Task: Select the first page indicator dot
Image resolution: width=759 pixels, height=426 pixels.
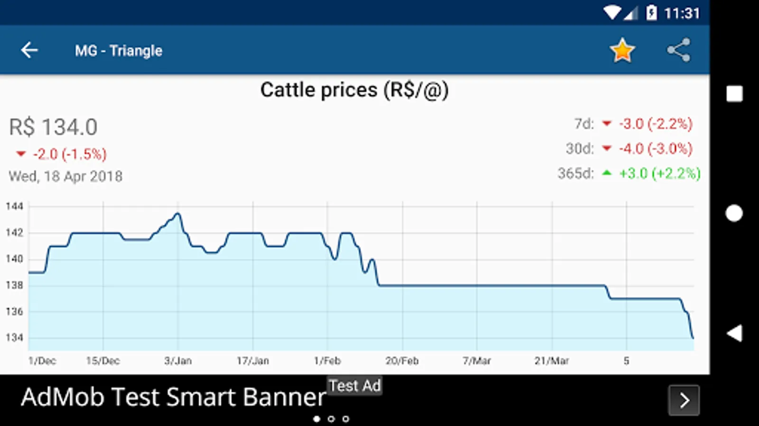Action: (x=317, y=419)
